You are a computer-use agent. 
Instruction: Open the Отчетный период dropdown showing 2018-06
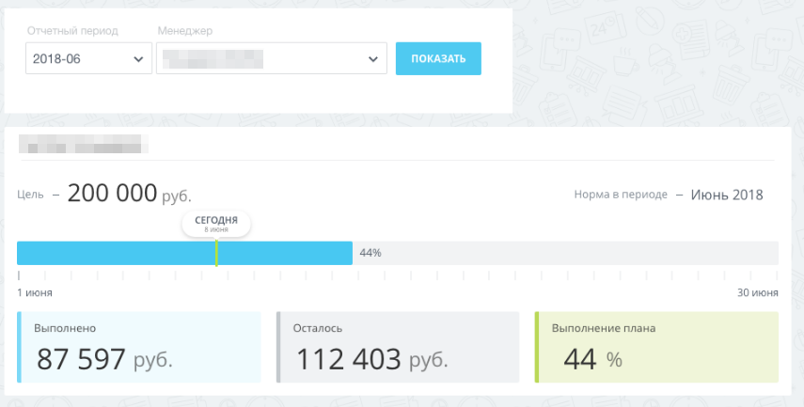pyautogui.click(x=88, y=58)
